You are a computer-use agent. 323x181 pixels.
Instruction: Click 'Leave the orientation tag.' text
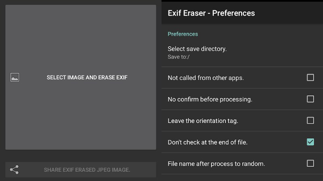point(203,121)
